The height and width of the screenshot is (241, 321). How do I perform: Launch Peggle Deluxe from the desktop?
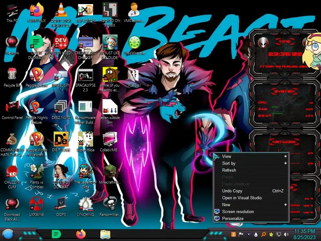(x=36, y=75)
